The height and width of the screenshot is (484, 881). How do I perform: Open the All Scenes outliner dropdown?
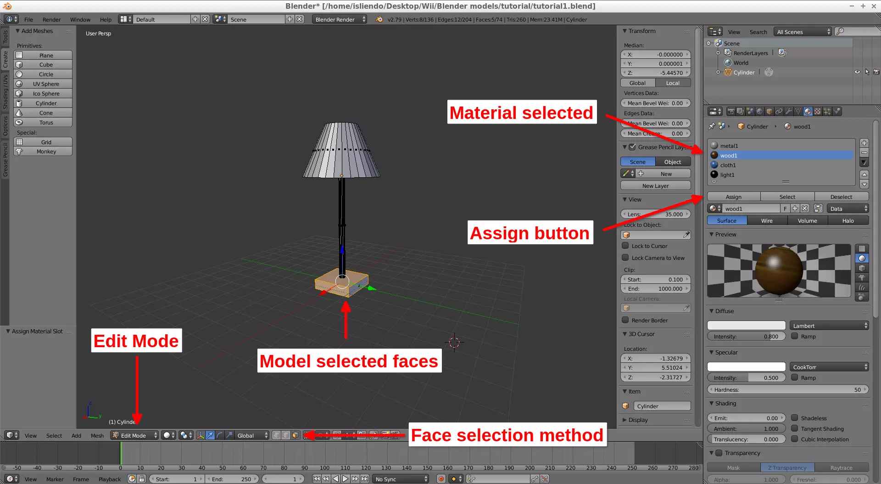coord(803,32)
